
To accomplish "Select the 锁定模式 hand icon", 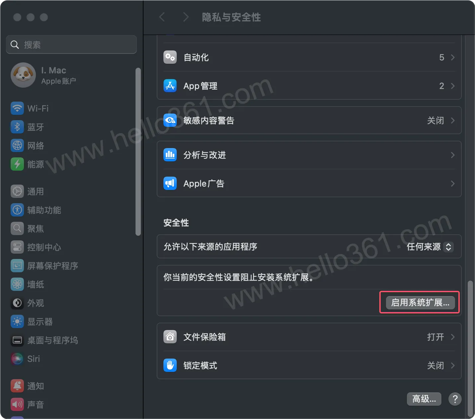I will click(x=170, y=366).
